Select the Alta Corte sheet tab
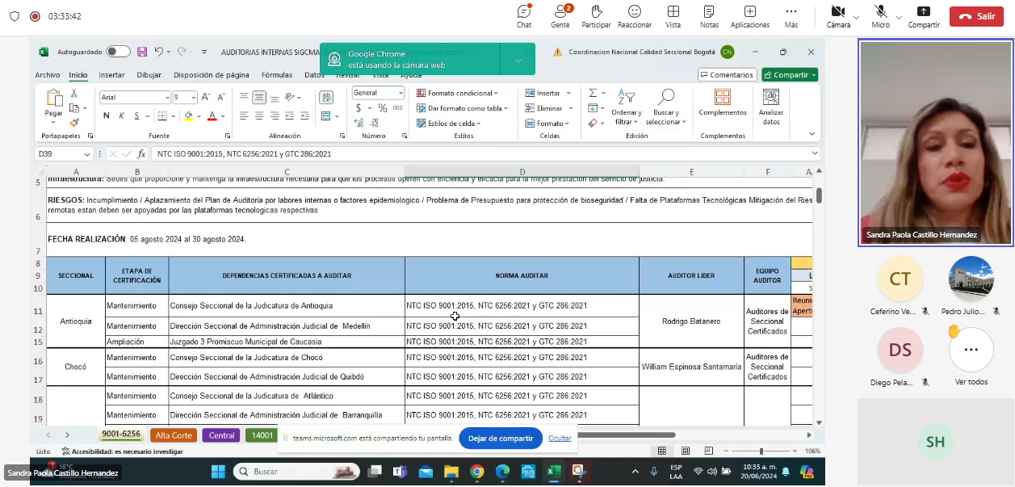1015x487 pixels. tap(174, 435)
